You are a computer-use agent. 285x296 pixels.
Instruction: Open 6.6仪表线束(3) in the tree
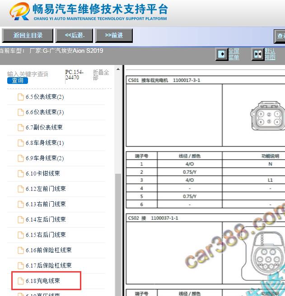(x=45, y=112)
